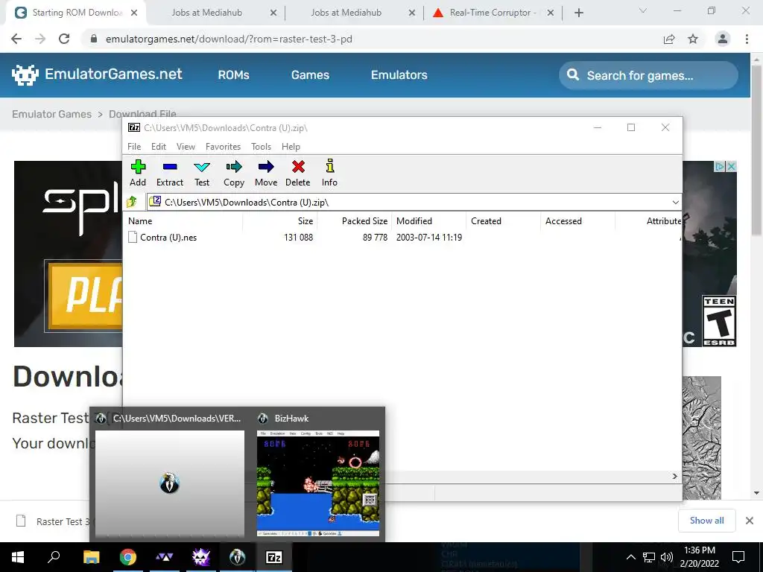The height and width of the screenshot is (572, 763).
Task: Click the Emulator Games breadcrumb link
Action: [51, 114]
